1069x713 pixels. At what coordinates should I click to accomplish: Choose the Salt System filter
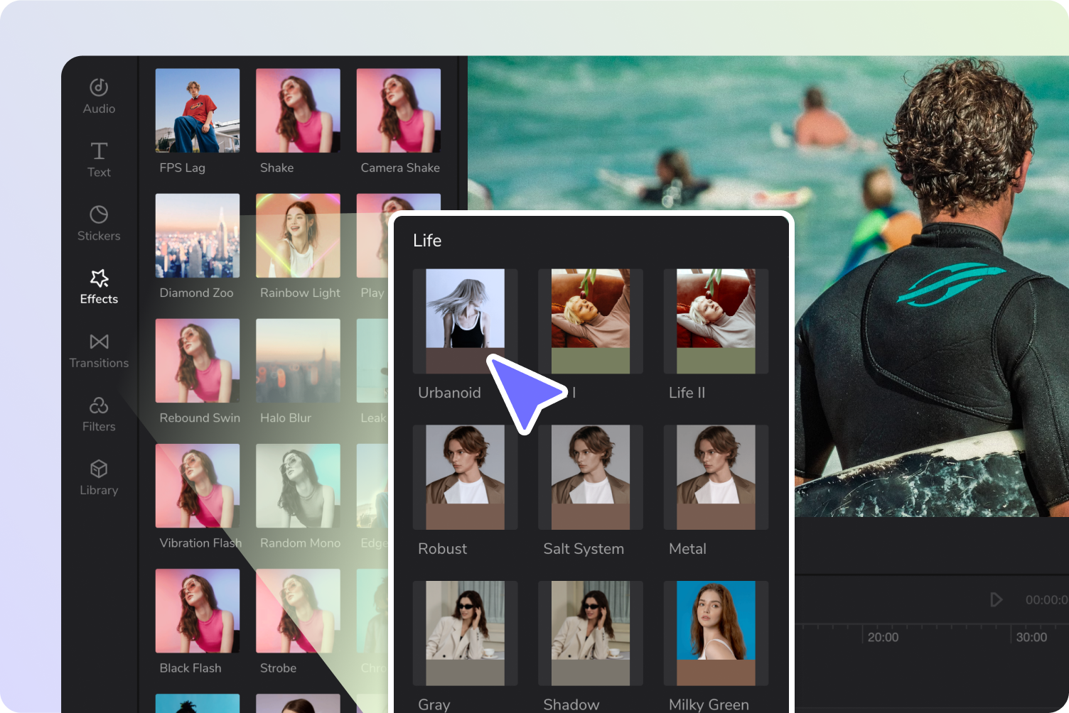coord(591,477)
